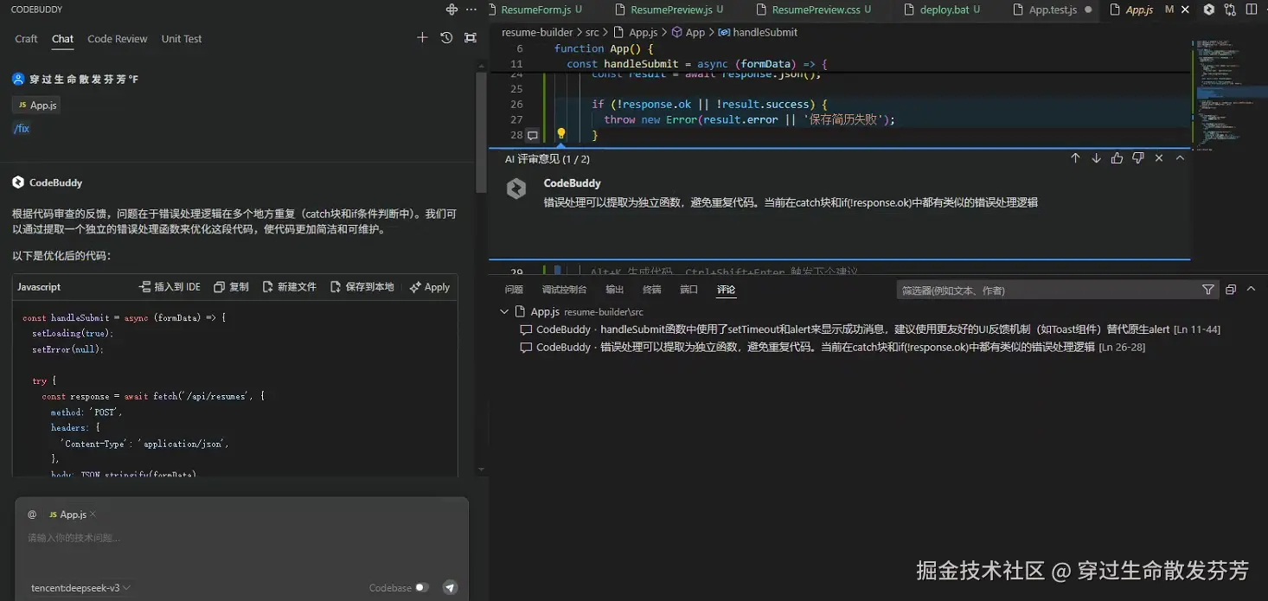Give thumbs down to the review comment
The width and height of the screenshot is (1268, 601).
tap(1138, 158)
